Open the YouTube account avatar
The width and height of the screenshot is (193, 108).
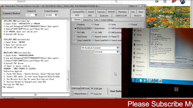click(182, 2)
